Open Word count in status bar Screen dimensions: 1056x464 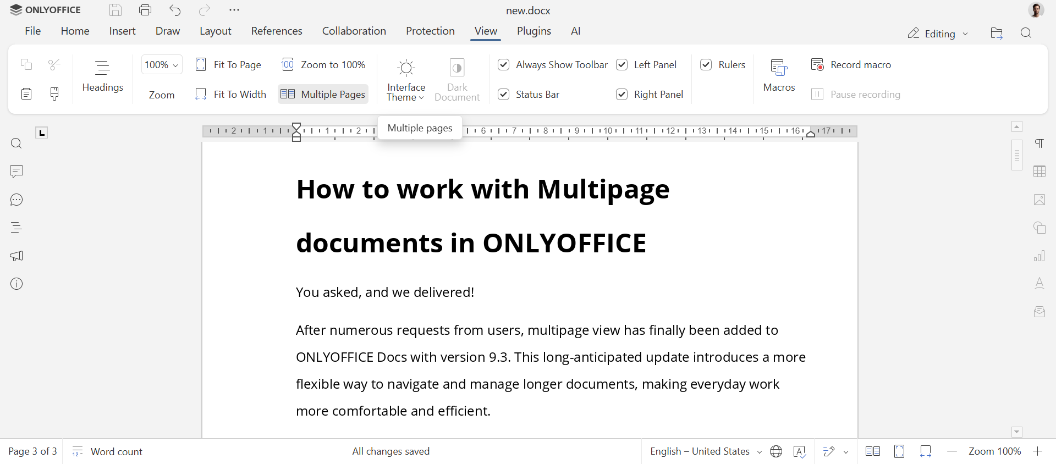[x=108, y=451]
